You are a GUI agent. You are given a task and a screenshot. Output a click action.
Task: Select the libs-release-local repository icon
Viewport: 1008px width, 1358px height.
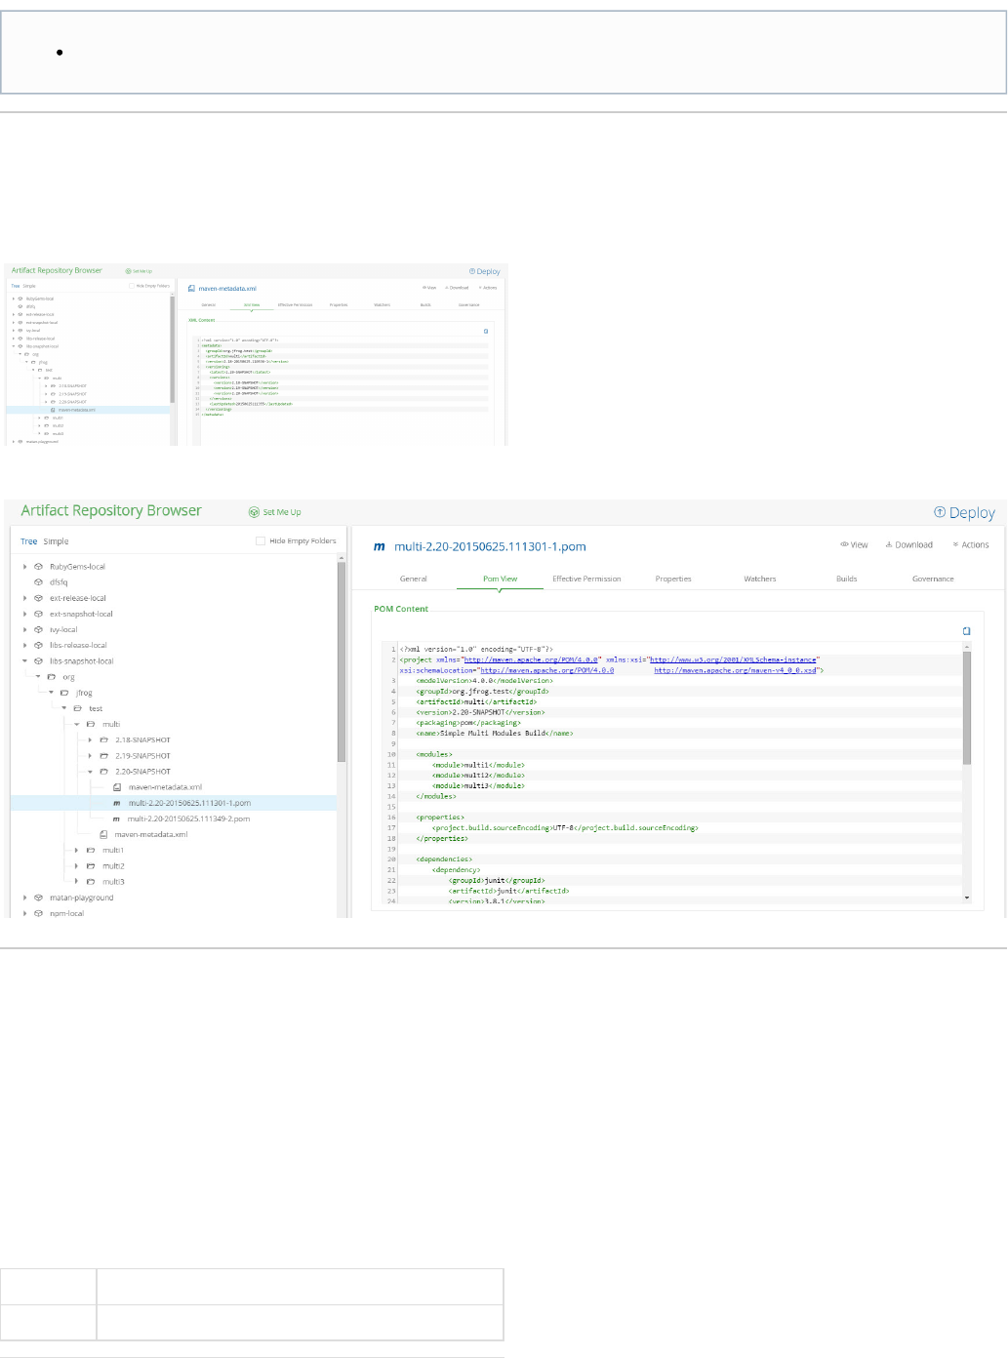(x=38, y=645)
